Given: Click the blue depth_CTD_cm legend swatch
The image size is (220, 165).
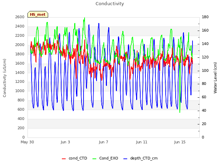Looking at the screenshot, I should (x=125, y=159).
